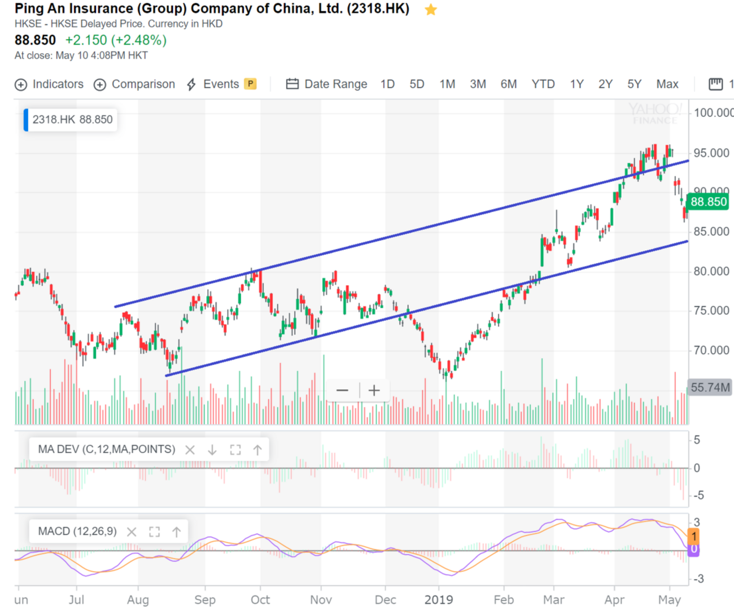This screenshot has width=734, height=614.
Task: Move the MA DEV panel down
Action: pos(212,450)
